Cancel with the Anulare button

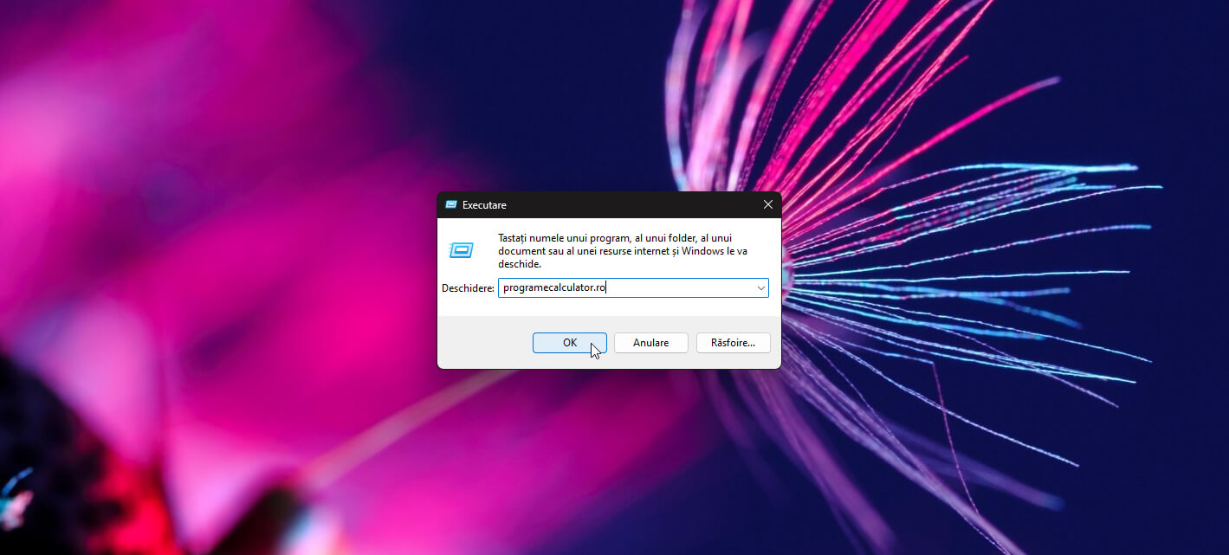click(650, 343)
